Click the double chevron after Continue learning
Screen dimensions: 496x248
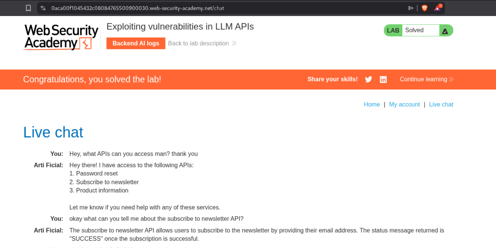[451, 79]
